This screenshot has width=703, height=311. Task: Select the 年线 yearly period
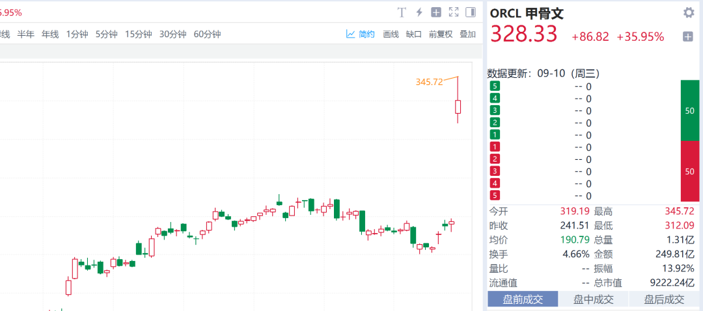pos(50,34)
